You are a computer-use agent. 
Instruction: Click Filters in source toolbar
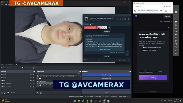point(35,68)
